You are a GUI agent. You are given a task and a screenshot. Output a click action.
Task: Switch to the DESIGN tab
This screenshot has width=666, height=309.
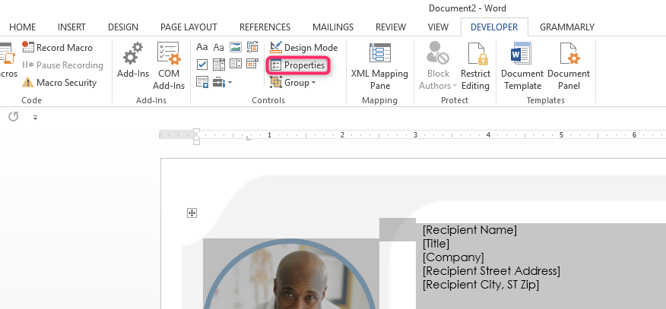(x=123, y=27)
